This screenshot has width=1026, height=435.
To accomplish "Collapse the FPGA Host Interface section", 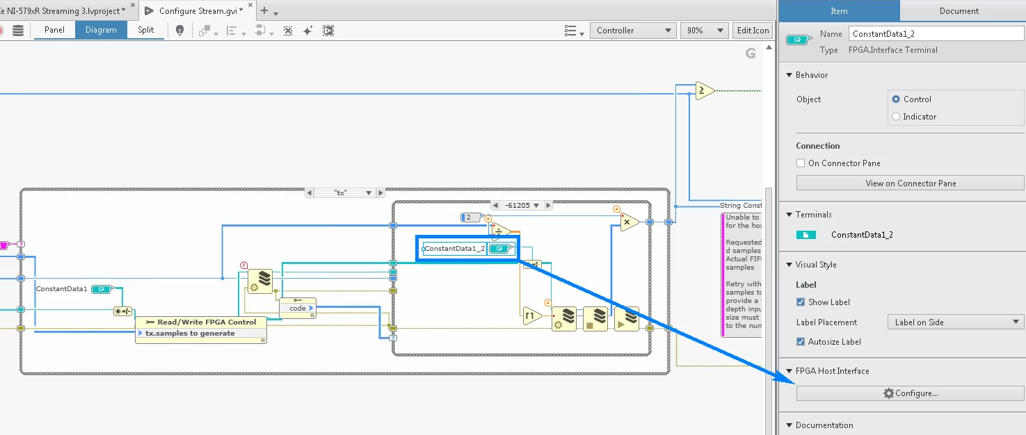I will 789,371.
